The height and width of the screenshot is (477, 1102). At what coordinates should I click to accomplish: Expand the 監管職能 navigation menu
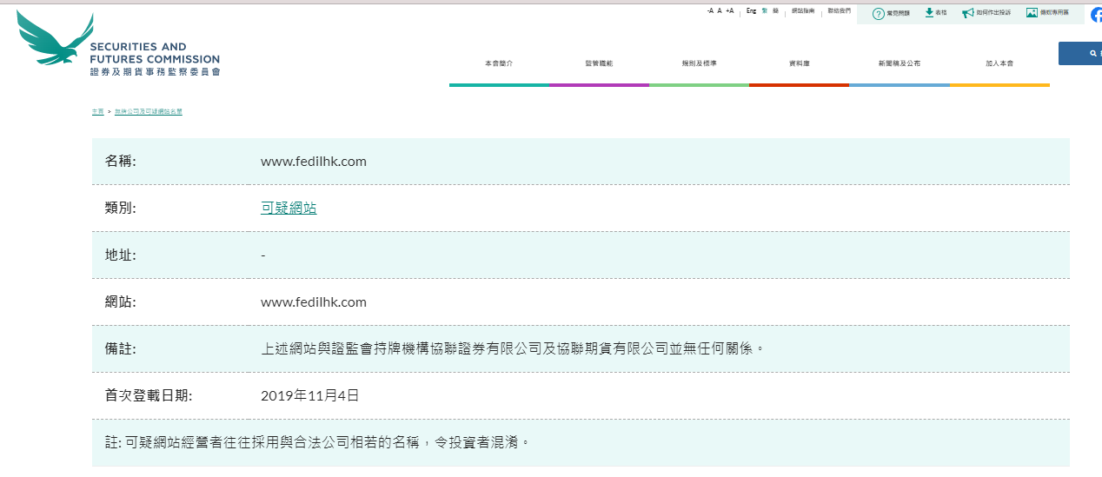pyautogui.click(x=599, y=64)
